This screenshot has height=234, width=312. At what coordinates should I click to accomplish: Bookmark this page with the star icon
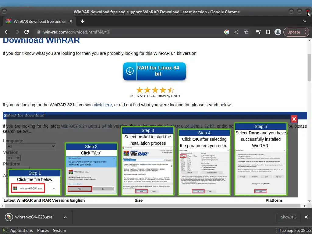pyautogui.click(x=246, y=32)
